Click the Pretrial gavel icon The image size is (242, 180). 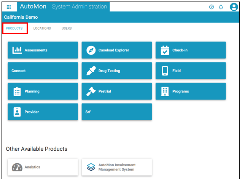91,91
